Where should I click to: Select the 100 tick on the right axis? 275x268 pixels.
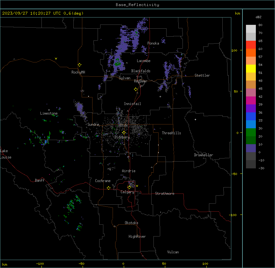234,51
